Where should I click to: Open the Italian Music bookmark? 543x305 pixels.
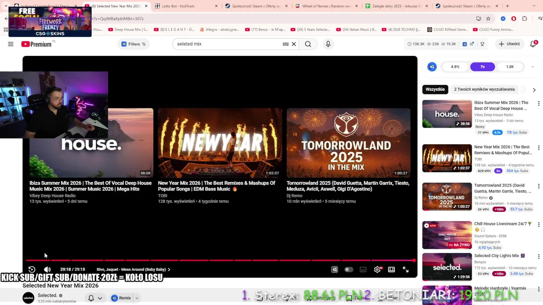356,30
